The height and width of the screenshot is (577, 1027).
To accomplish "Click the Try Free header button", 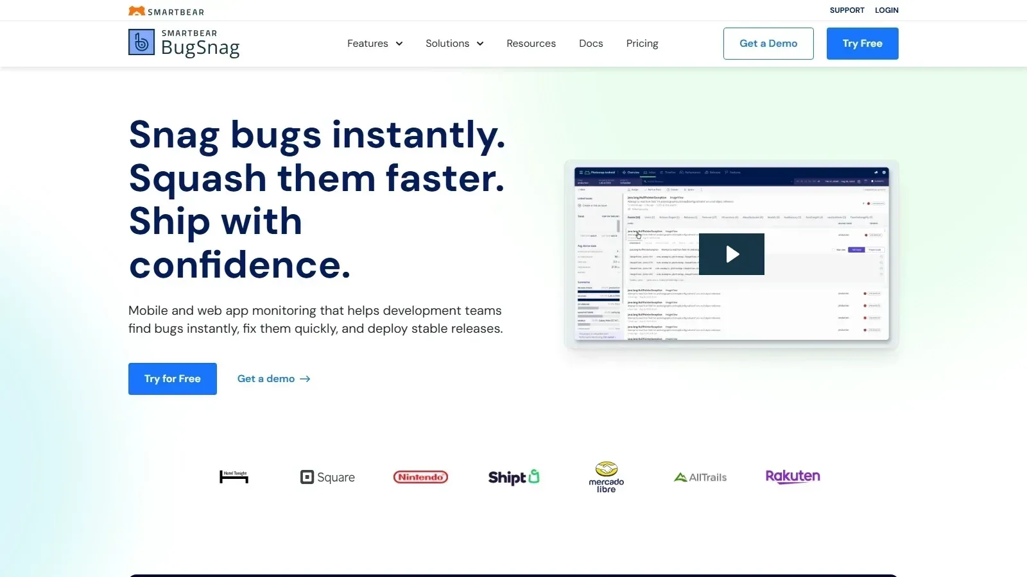I will [x=862, y=44].
